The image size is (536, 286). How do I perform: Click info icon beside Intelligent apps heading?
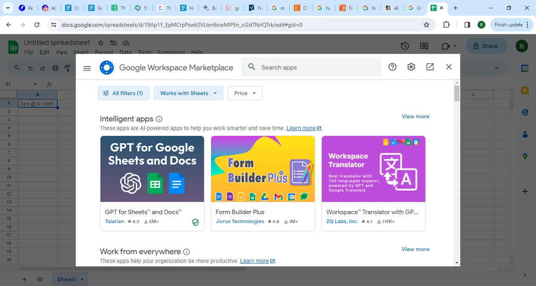[x=159, y=119]
